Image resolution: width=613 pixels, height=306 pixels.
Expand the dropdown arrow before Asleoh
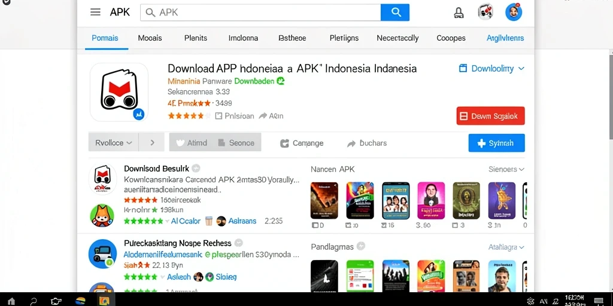(163, 277)
